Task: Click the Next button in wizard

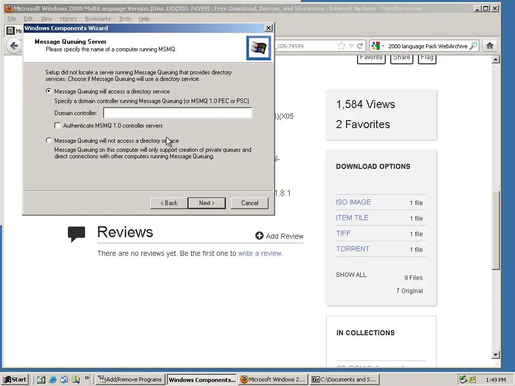Action: pyautogui.click(x=207, y=203)
